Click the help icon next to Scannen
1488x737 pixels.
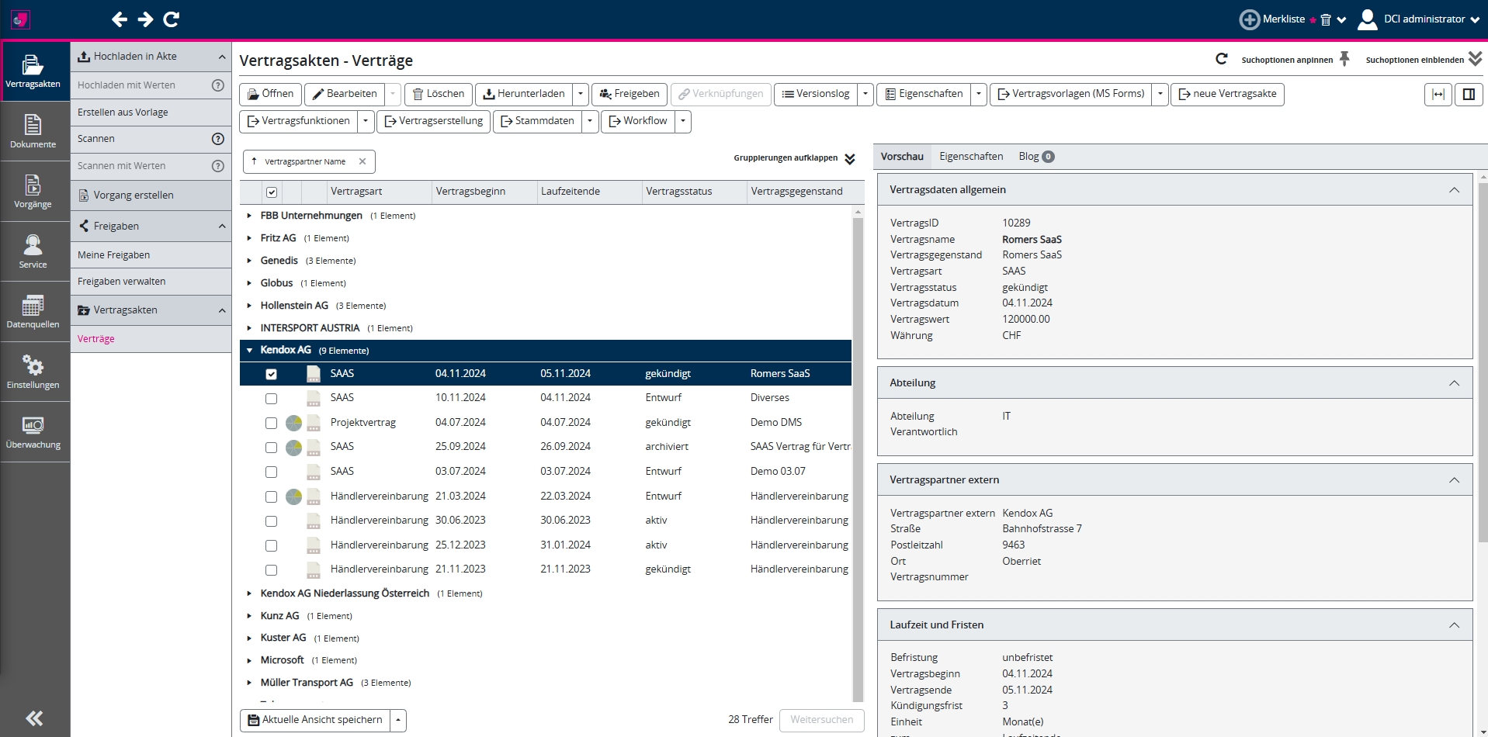point(218,139)
